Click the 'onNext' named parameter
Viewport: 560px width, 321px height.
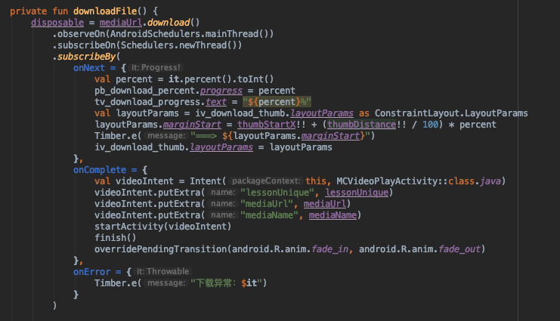point(89,68)
